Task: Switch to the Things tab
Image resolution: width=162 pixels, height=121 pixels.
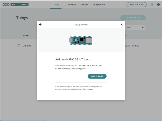Action: point(56,4)
